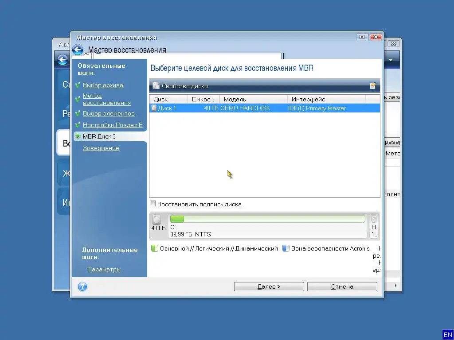The image size is (454, 340).
Task: Click the 39,99 ГБ NTFS partition label
Action: pos(191,234)
